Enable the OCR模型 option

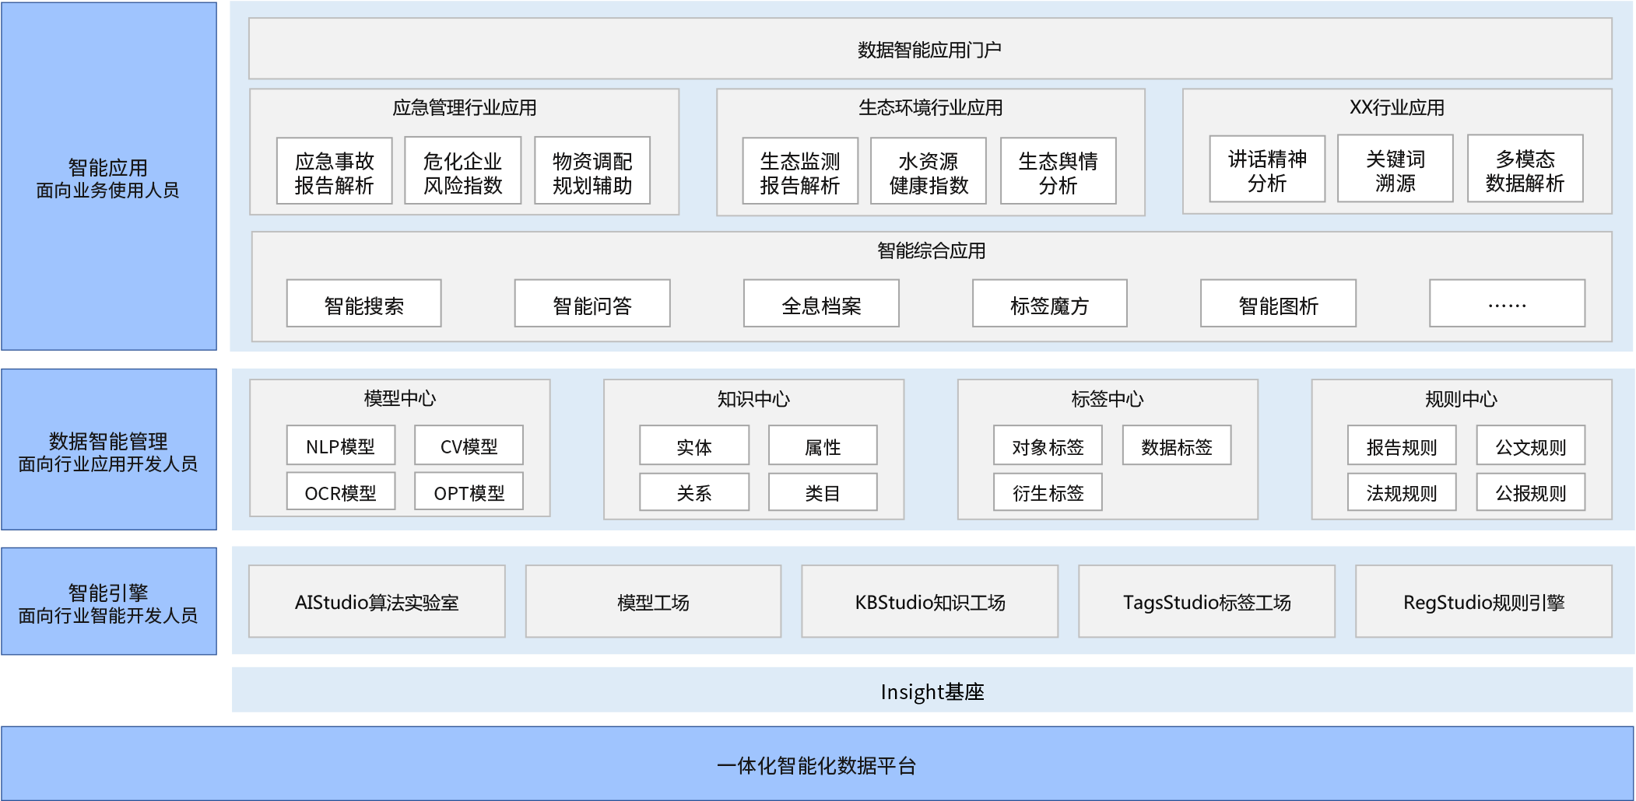click(340, 491)
